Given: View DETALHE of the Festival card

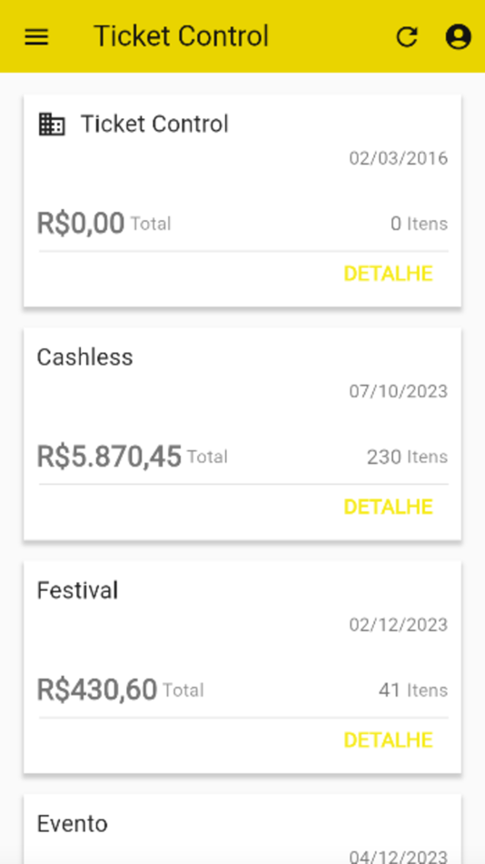Looking at the screenshot, I should coord(388,739).
